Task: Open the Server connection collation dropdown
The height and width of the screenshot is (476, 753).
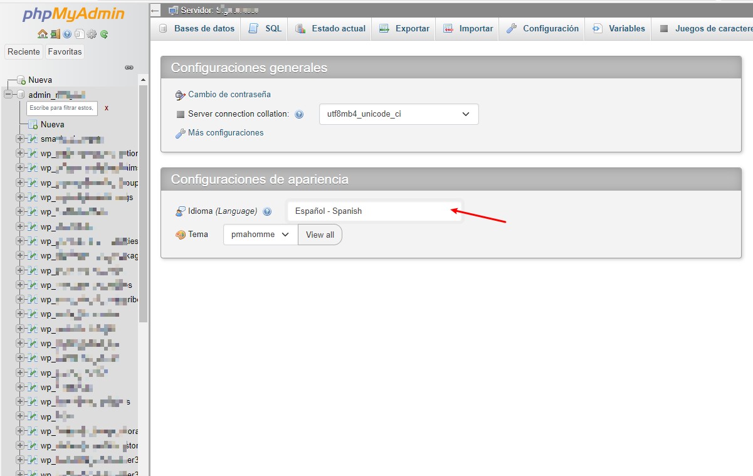Action: point(398,114)
